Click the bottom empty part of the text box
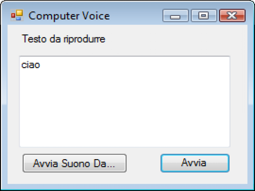Viewport: 255px width, 191px height. tap(125, 138)
